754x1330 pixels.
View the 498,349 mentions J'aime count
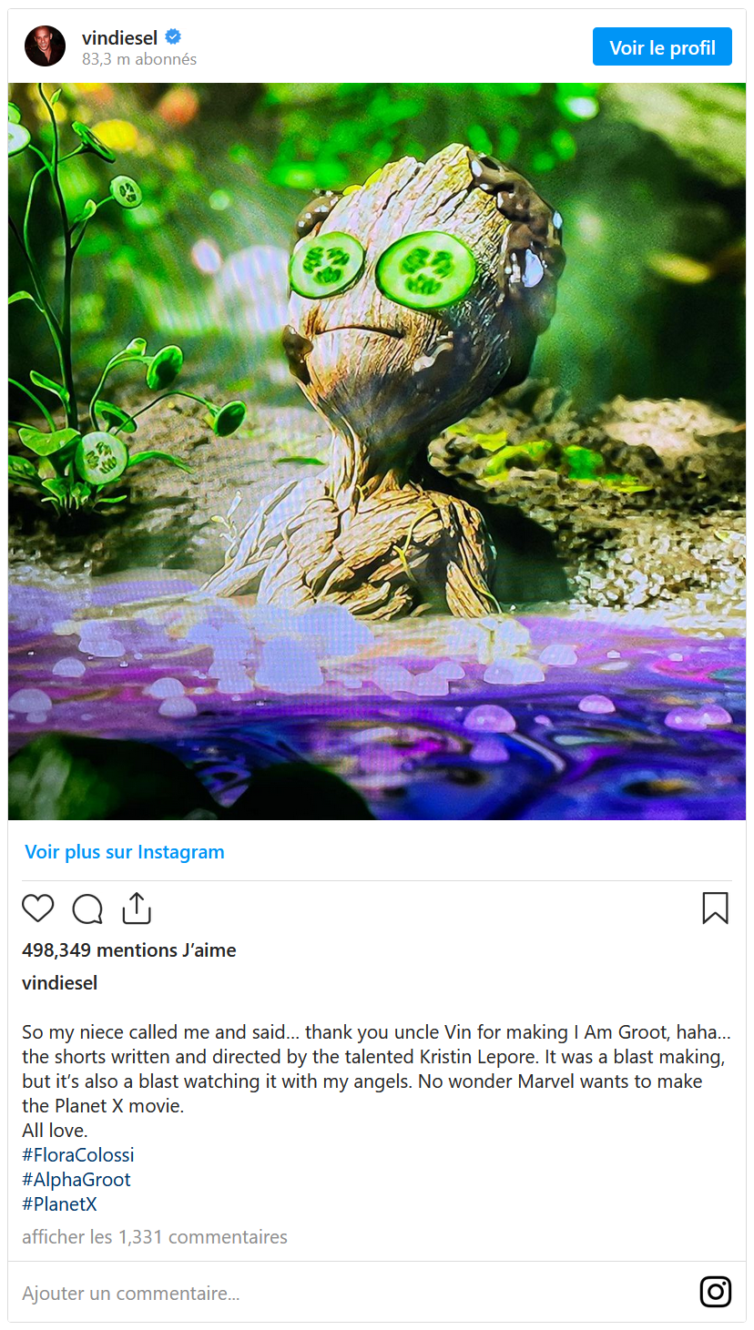(x=129, y=950)
